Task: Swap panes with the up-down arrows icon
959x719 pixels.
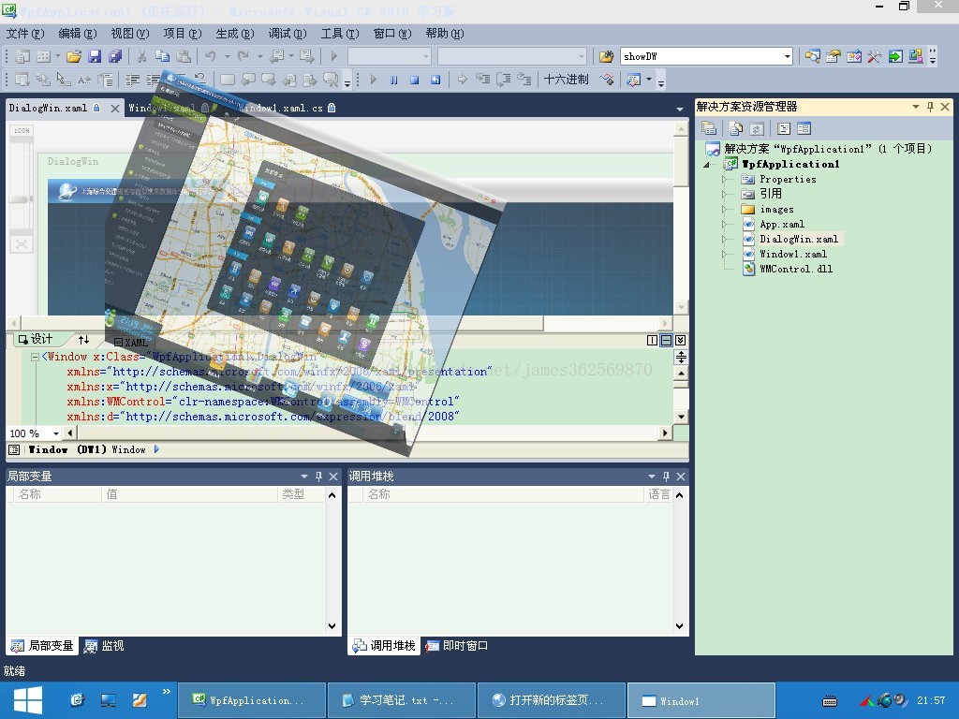Action: pyautogui.click(x=83, y=341)
